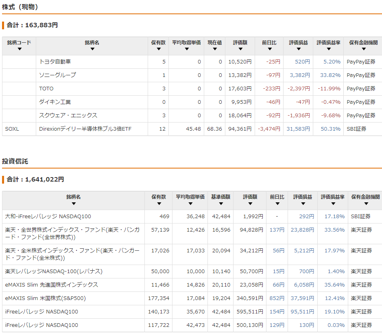
Task: Click sort arrow under 現在値 header
Action: pyautogui.click(x=215, y=49)
